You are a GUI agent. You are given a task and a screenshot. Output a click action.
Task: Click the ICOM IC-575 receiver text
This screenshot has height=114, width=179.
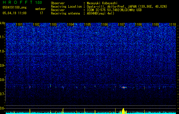114,10
